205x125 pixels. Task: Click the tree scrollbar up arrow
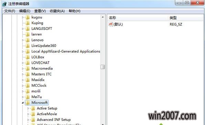(x=103, y=17)
